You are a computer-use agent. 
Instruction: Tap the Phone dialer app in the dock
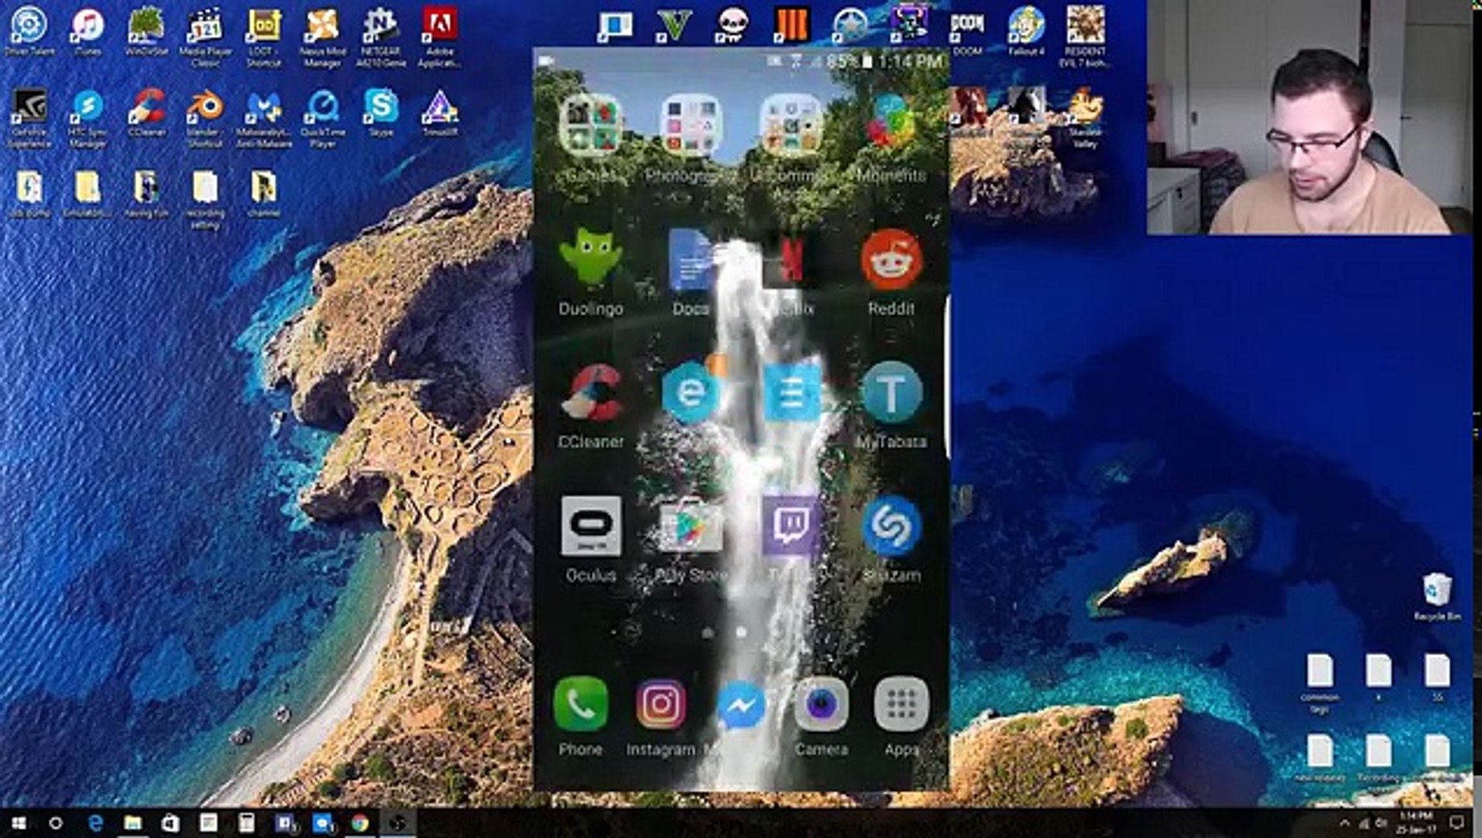pos(580,705)
